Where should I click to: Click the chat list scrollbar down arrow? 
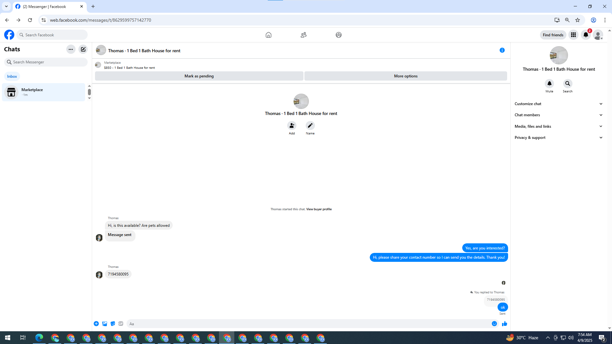point(90,98)
